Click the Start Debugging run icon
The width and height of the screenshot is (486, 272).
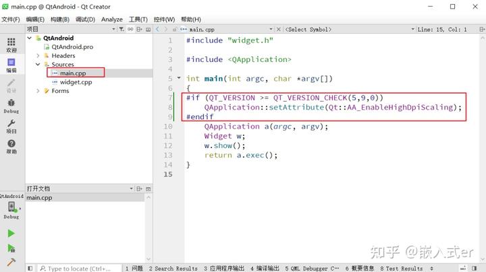[x=11, y=248]
